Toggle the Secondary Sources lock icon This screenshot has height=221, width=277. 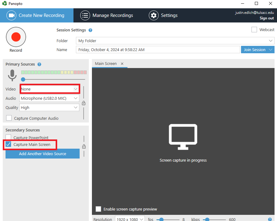click(84, 147)
